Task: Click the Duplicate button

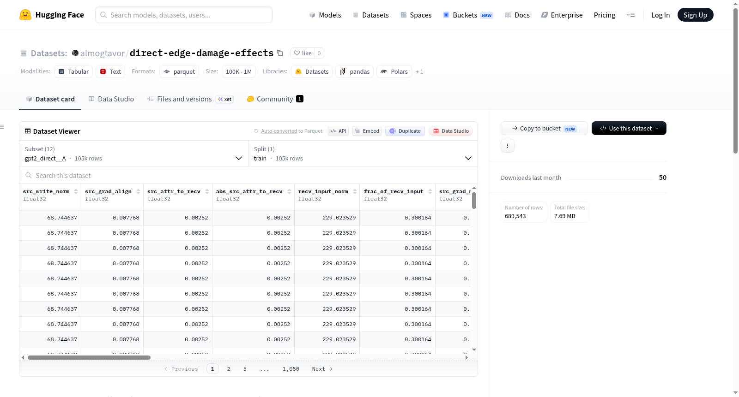Action: tap(405, 131)
